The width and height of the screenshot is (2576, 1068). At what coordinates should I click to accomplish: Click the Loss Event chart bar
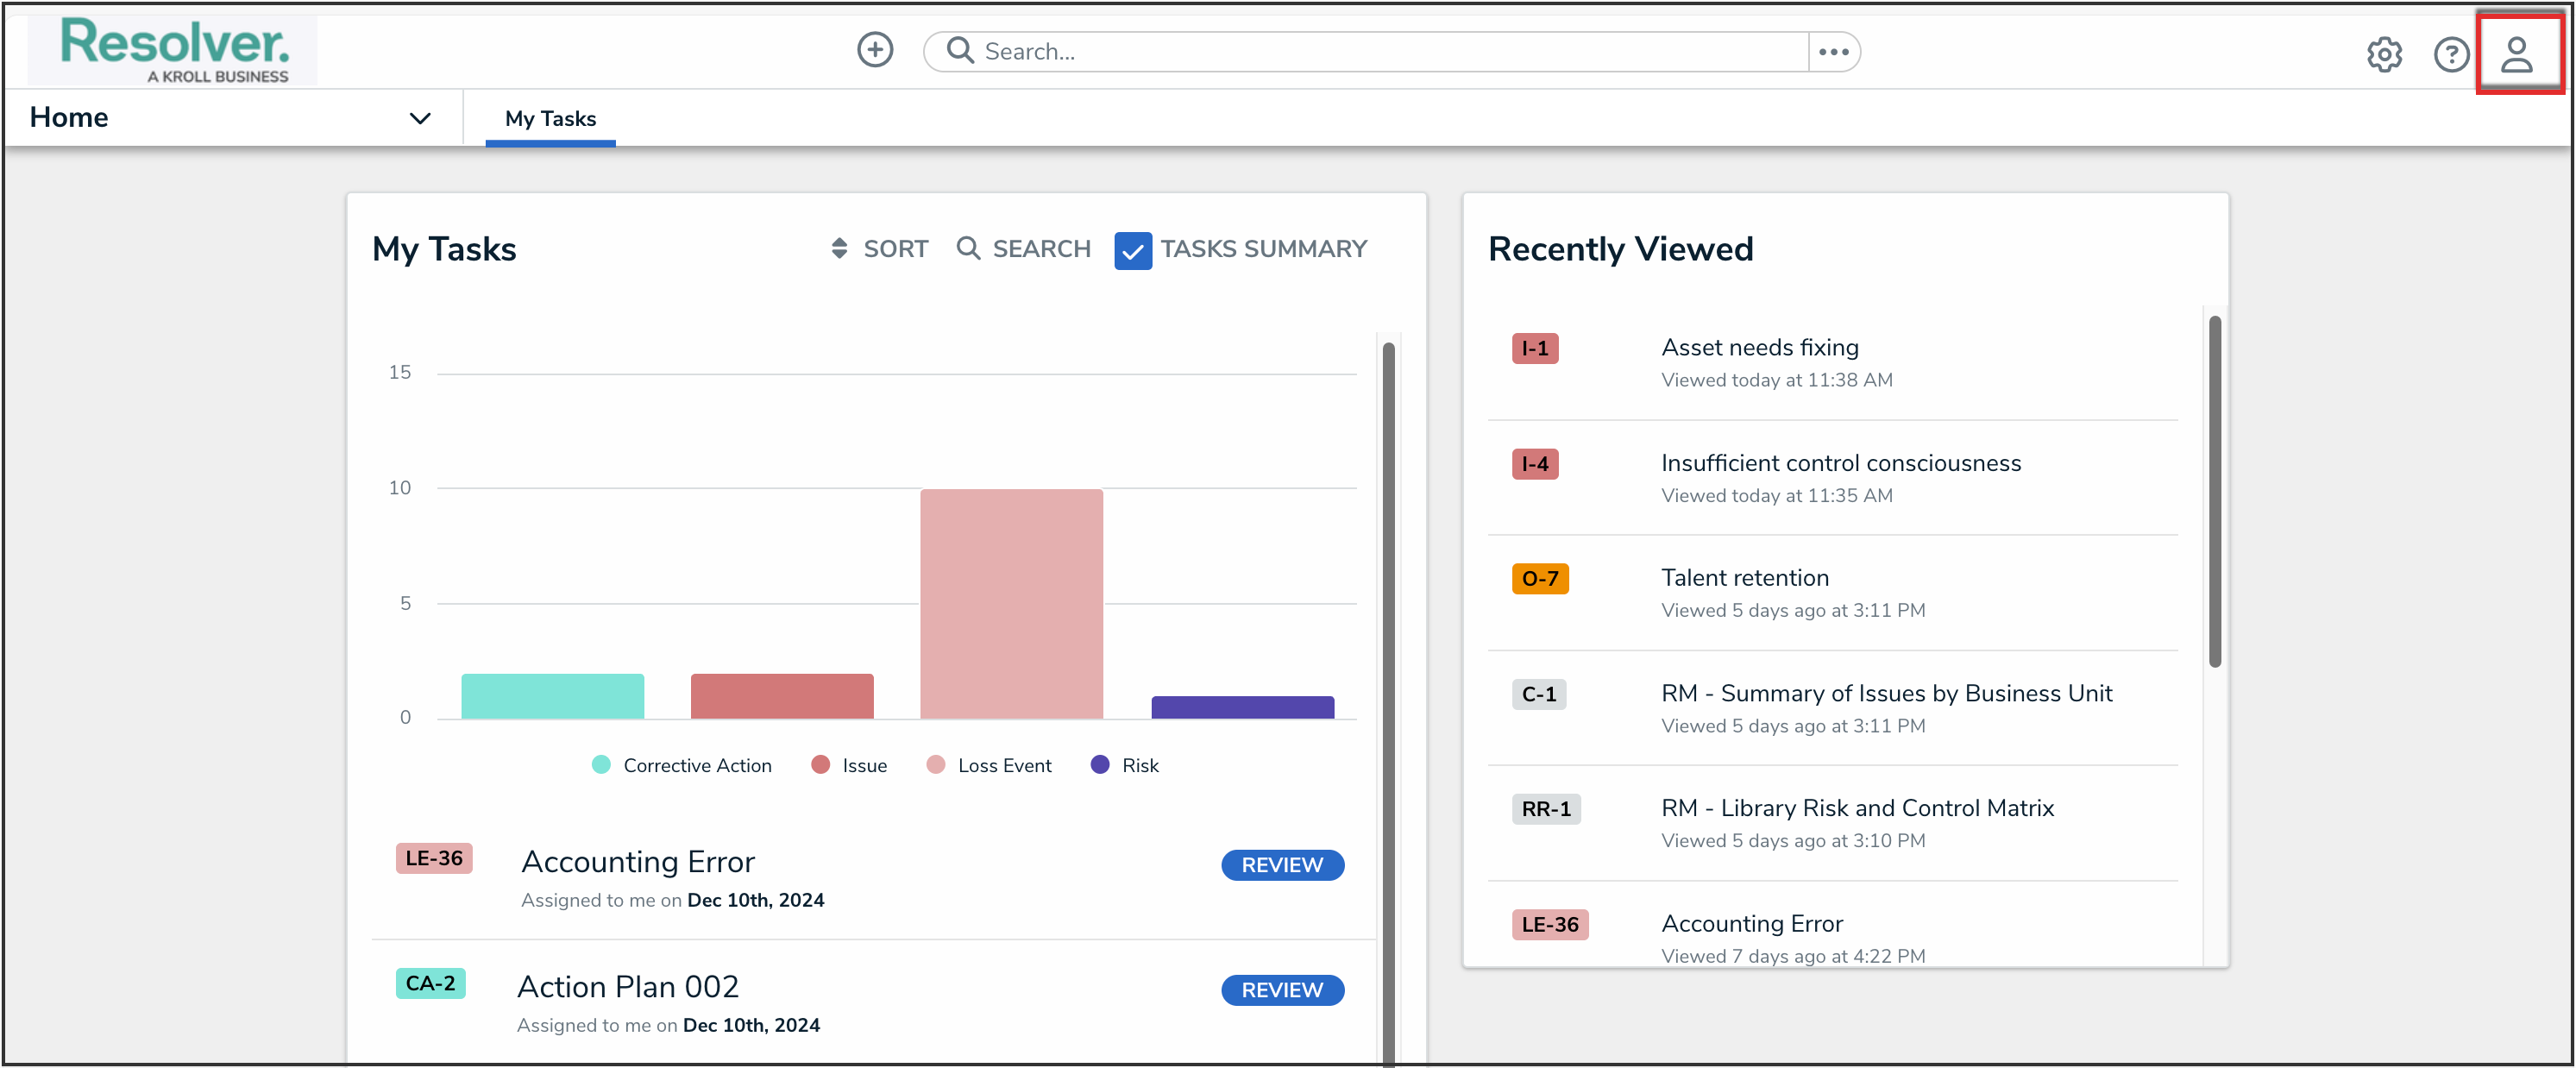(1010, 603)
